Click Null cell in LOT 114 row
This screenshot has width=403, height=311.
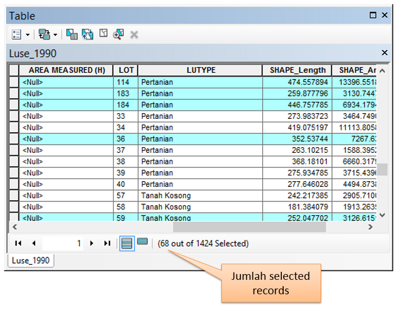pyautogui.click(x=66, y=82)
